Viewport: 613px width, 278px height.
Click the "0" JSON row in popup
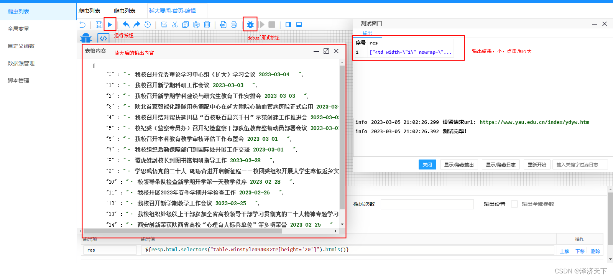click(205, 75)
